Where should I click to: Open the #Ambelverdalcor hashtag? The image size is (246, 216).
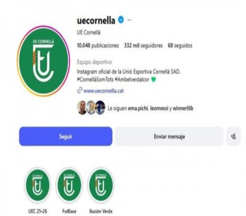pyautogui.click(x=132, y=80)
